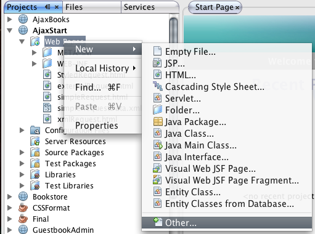Image resolution: width=315 pixels, height=234 pixels.
Task: Click the Web Pages folder icon
Action: 35,41
